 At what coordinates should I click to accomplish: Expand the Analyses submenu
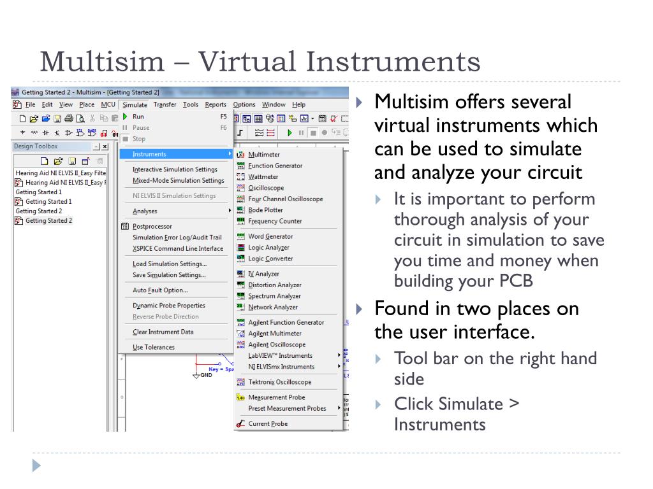click(176, 211)
